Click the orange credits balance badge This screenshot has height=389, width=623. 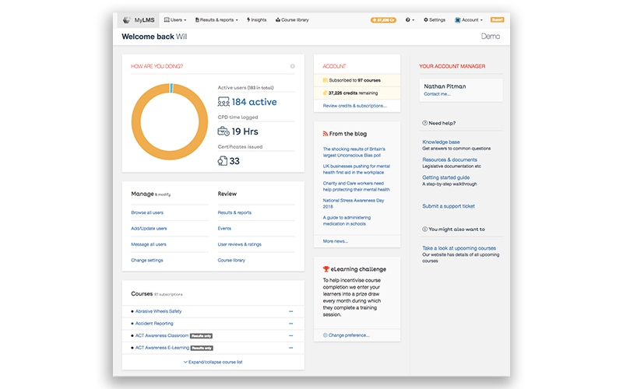point(384,19)
